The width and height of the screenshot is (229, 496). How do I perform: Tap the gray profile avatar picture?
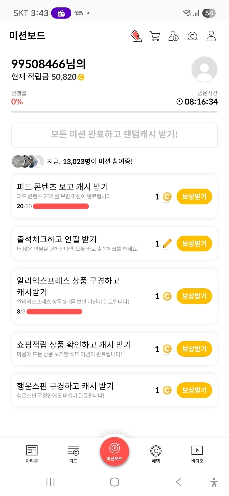pos(204,69)
